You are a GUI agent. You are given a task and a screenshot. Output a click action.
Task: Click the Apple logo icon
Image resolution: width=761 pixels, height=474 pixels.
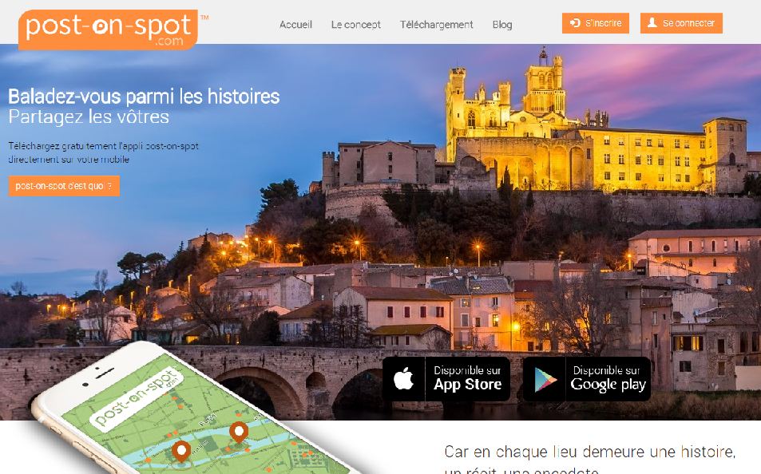pos(403,378)
